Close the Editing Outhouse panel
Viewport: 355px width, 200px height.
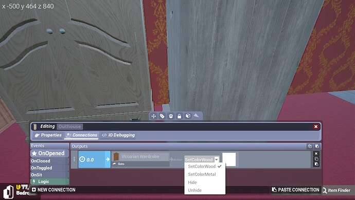coord(315,126)
